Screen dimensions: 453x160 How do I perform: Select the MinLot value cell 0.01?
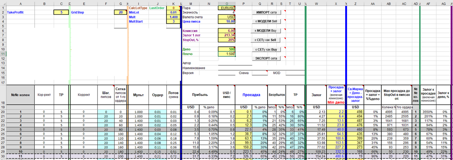(173, 12)
